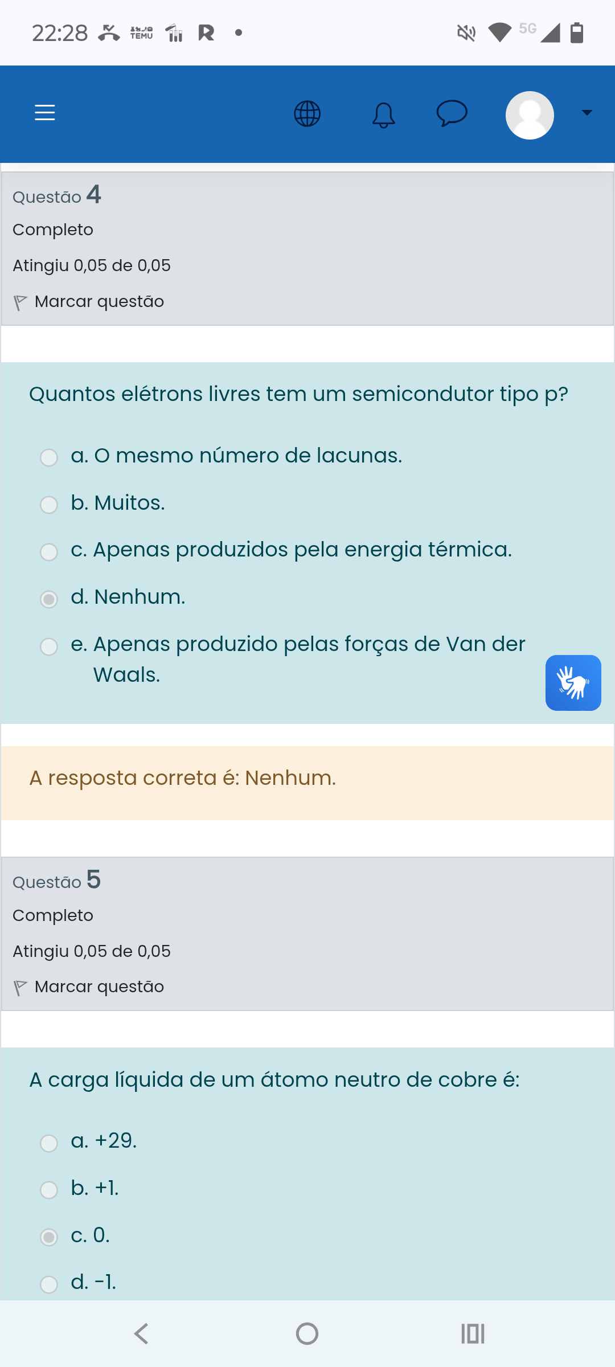Select the '+29' answer option
Image resolution: width=615 pixels, height=1367 pixels.
pos(49,1143)
